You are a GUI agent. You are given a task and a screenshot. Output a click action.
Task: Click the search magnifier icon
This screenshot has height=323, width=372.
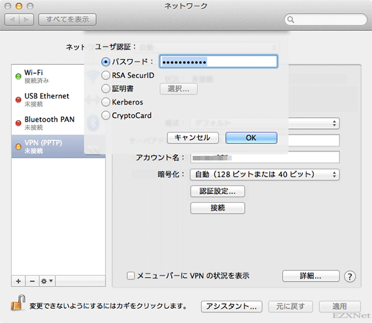(291, 19)
